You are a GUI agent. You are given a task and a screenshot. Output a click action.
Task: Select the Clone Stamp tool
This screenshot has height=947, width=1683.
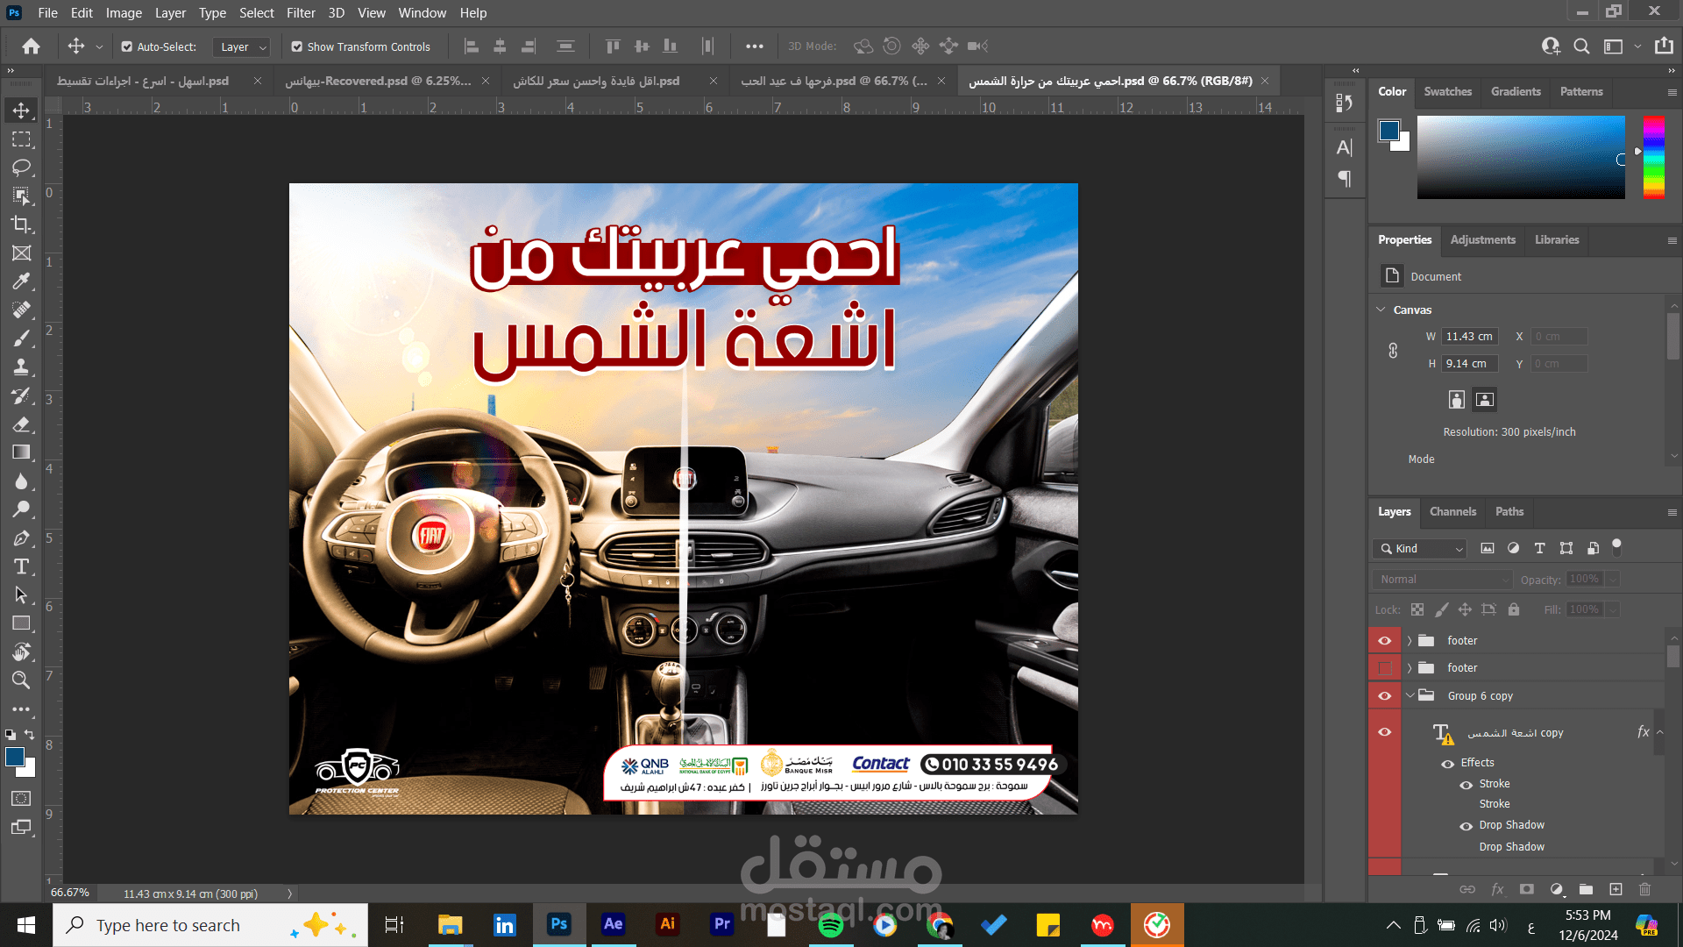point(21,367)
